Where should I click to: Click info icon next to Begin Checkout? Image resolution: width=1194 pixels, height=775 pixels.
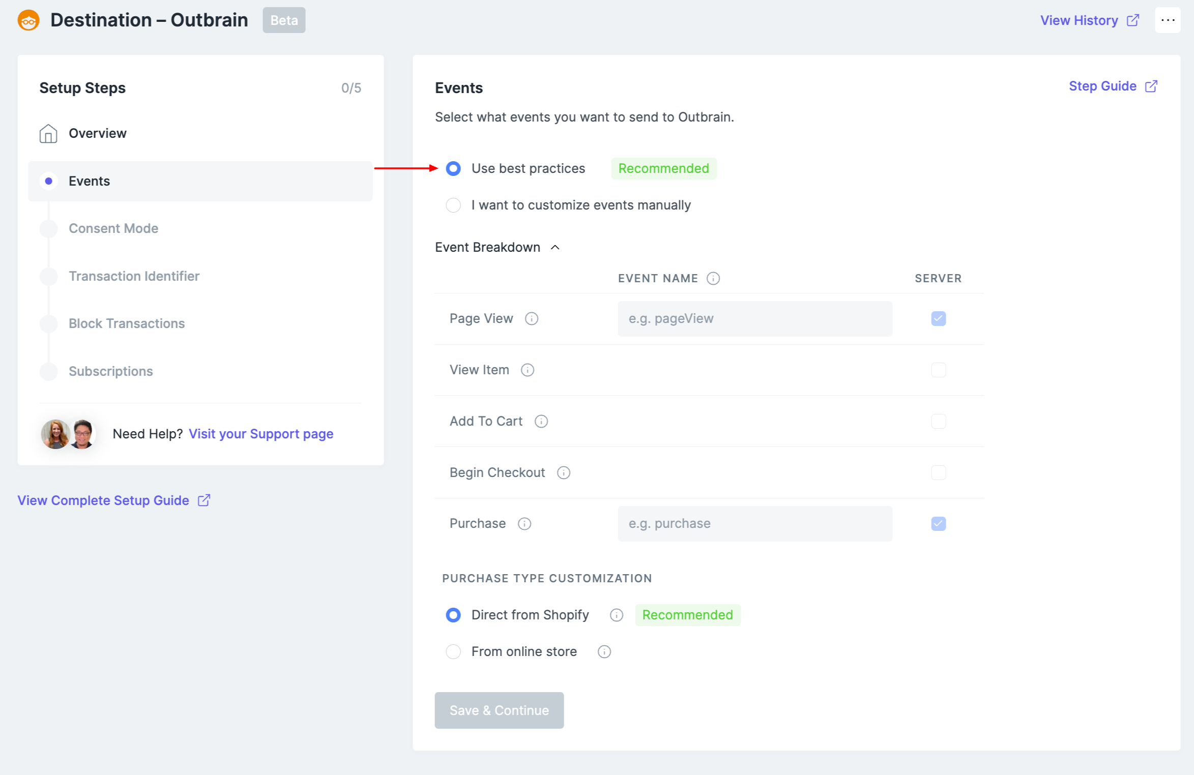pos(563,473)
